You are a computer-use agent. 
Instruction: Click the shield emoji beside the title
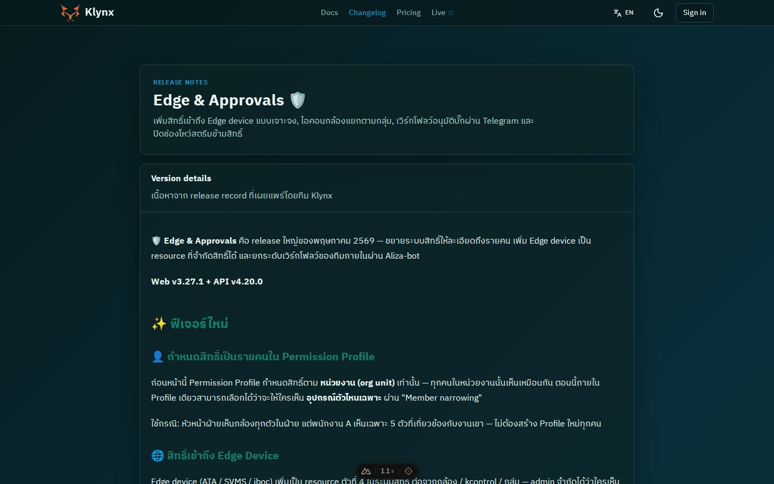298,100
